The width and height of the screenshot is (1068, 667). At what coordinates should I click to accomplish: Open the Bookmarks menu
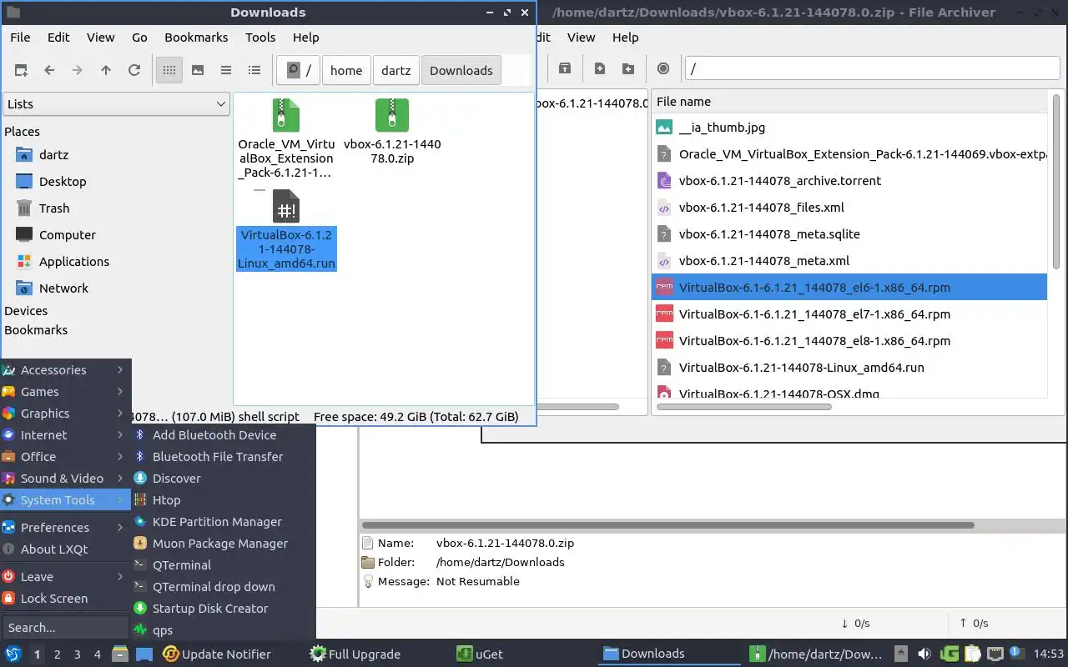196,38
